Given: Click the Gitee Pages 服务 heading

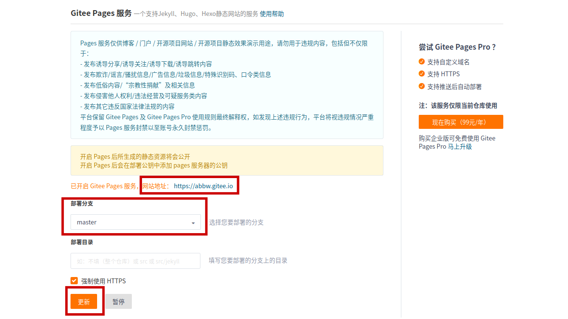Looking at the screenshot, I should [x=101, y=13].
